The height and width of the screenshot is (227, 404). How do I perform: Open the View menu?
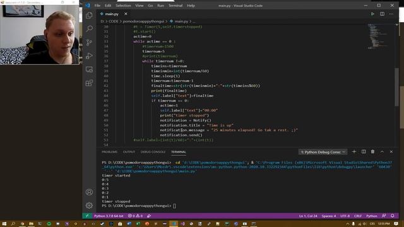point(139,6)
